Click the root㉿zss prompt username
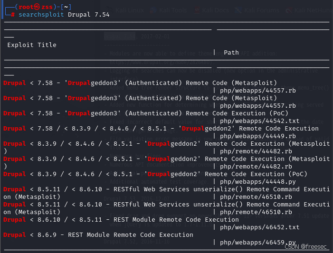 point(36,7)
